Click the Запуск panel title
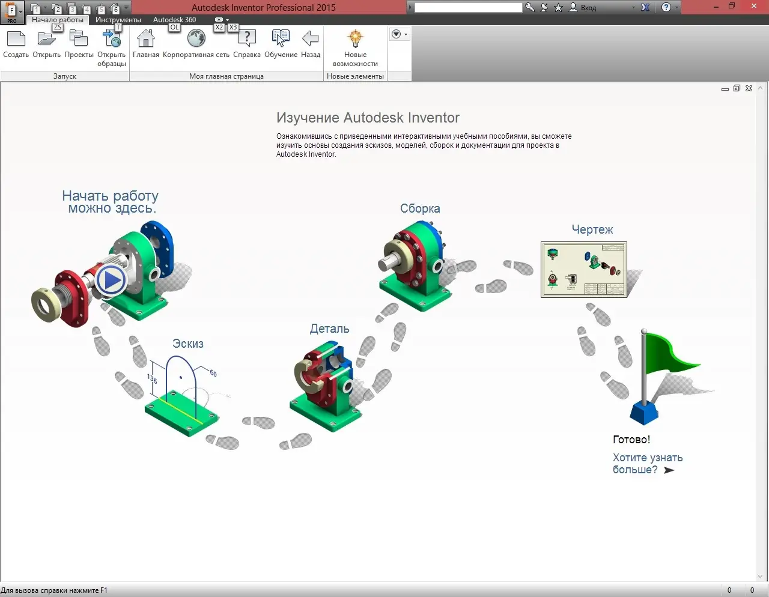 tap(65, 76)
